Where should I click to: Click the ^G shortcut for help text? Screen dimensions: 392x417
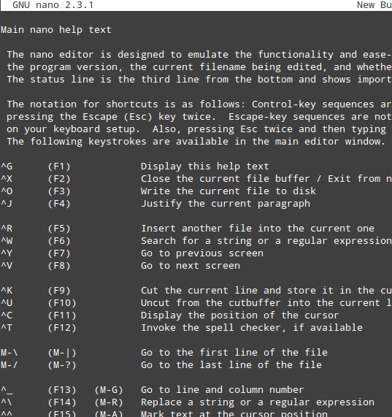[x=7, y=167]
